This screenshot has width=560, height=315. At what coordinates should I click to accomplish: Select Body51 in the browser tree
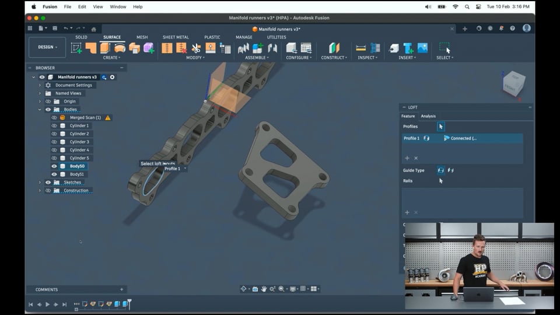click(x=77, y=174)
